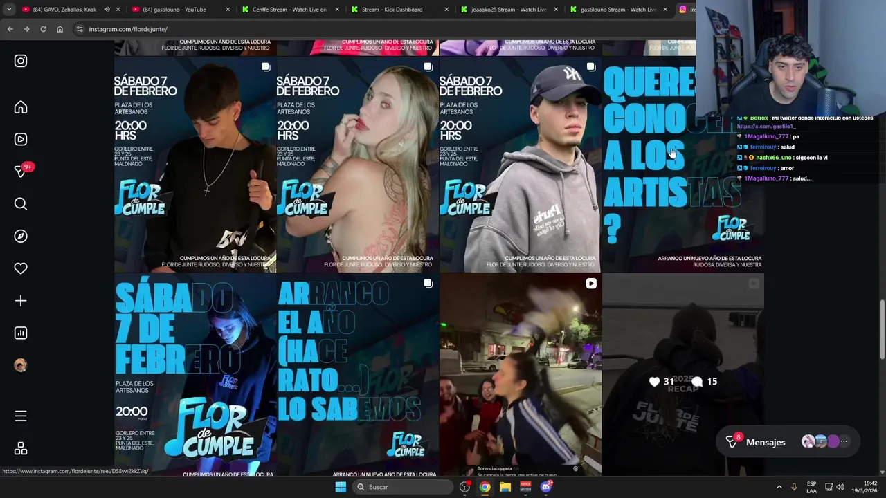Image resolution: width=886 pixels, height=498 pixels.
Task: Open the large blue 'Sábado 7 de febrero' post
Action: click(x=195, y=375)
